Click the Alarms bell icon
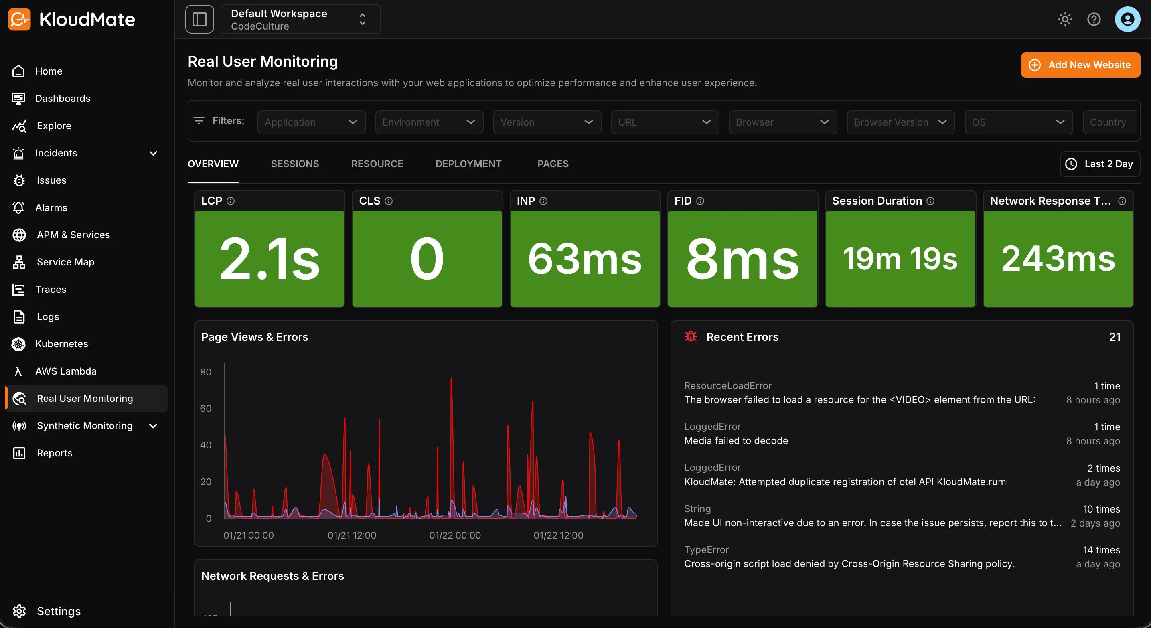The height and width of the screenshot is (628, 1151). 18,208
